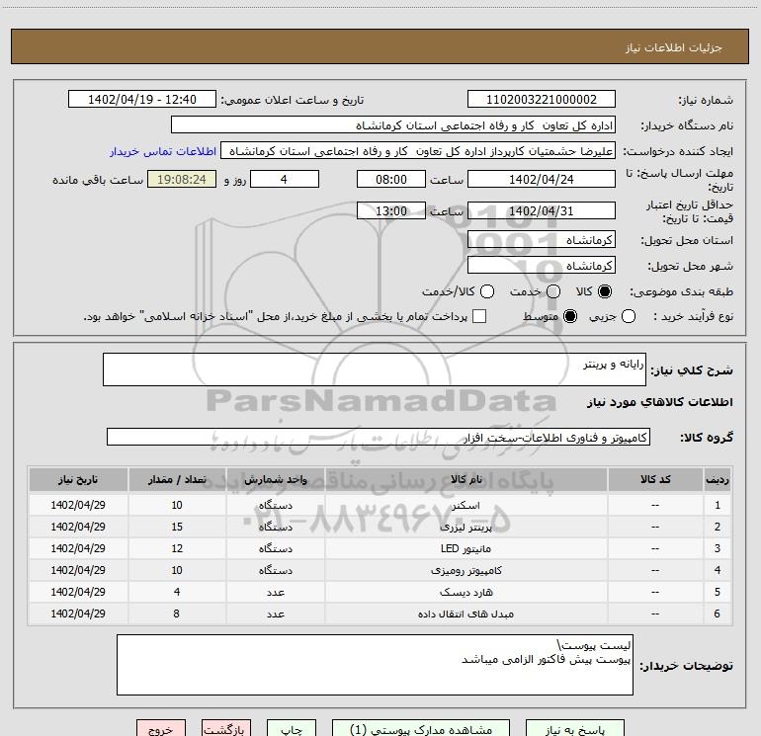Click the تعداد / مقدار column header
The height and width of the screenshot is (736, 761).
coord(177,479)
